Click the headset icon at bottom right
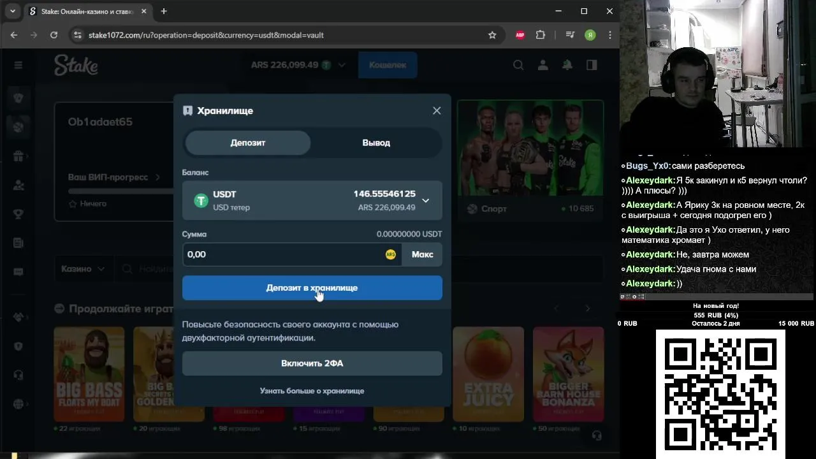The width and height of the screenshot is (816, 459). click(x=597, y=435)
